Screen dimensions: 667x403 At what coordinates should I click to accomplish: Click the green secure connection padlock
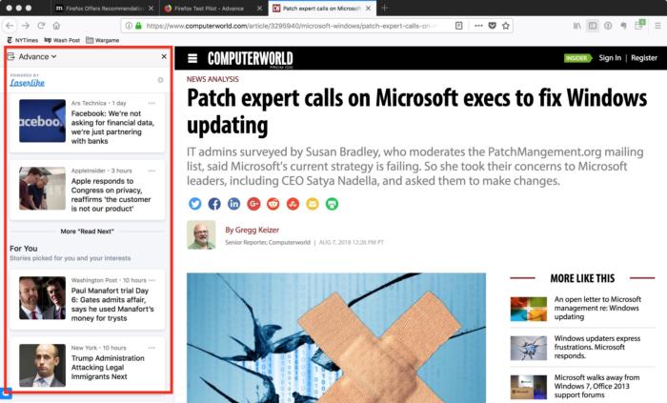click(138, 26)
